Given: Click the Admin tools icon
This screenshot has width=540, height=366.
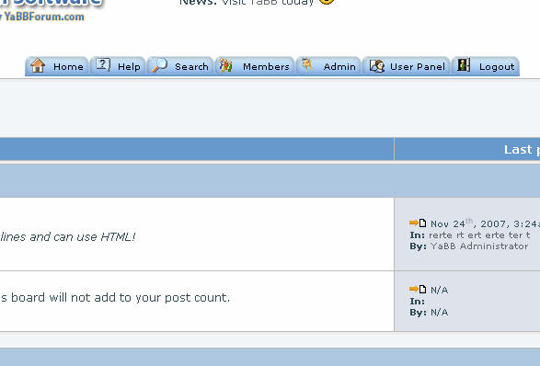Looking at the screenshot, I should 307,64.
